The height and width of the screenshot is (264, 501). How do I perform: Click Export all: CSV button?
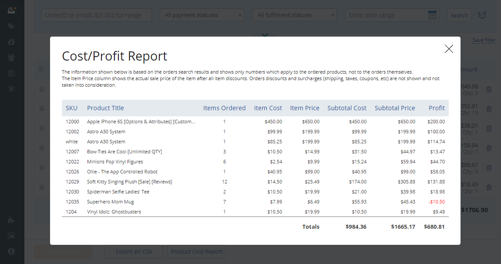[134, 252]
